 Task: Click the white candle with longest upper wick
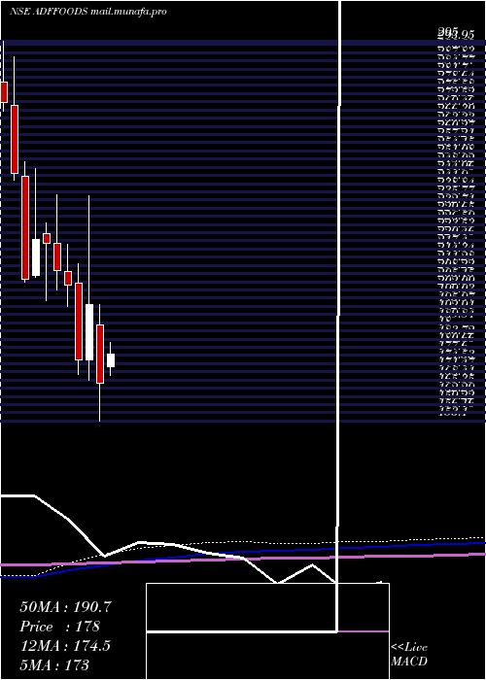pos(89,332)
